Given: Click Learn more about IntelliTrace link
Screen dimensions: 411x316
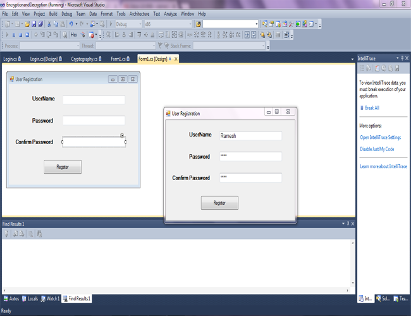Looking at the screenshot, I should click(383, 166).
